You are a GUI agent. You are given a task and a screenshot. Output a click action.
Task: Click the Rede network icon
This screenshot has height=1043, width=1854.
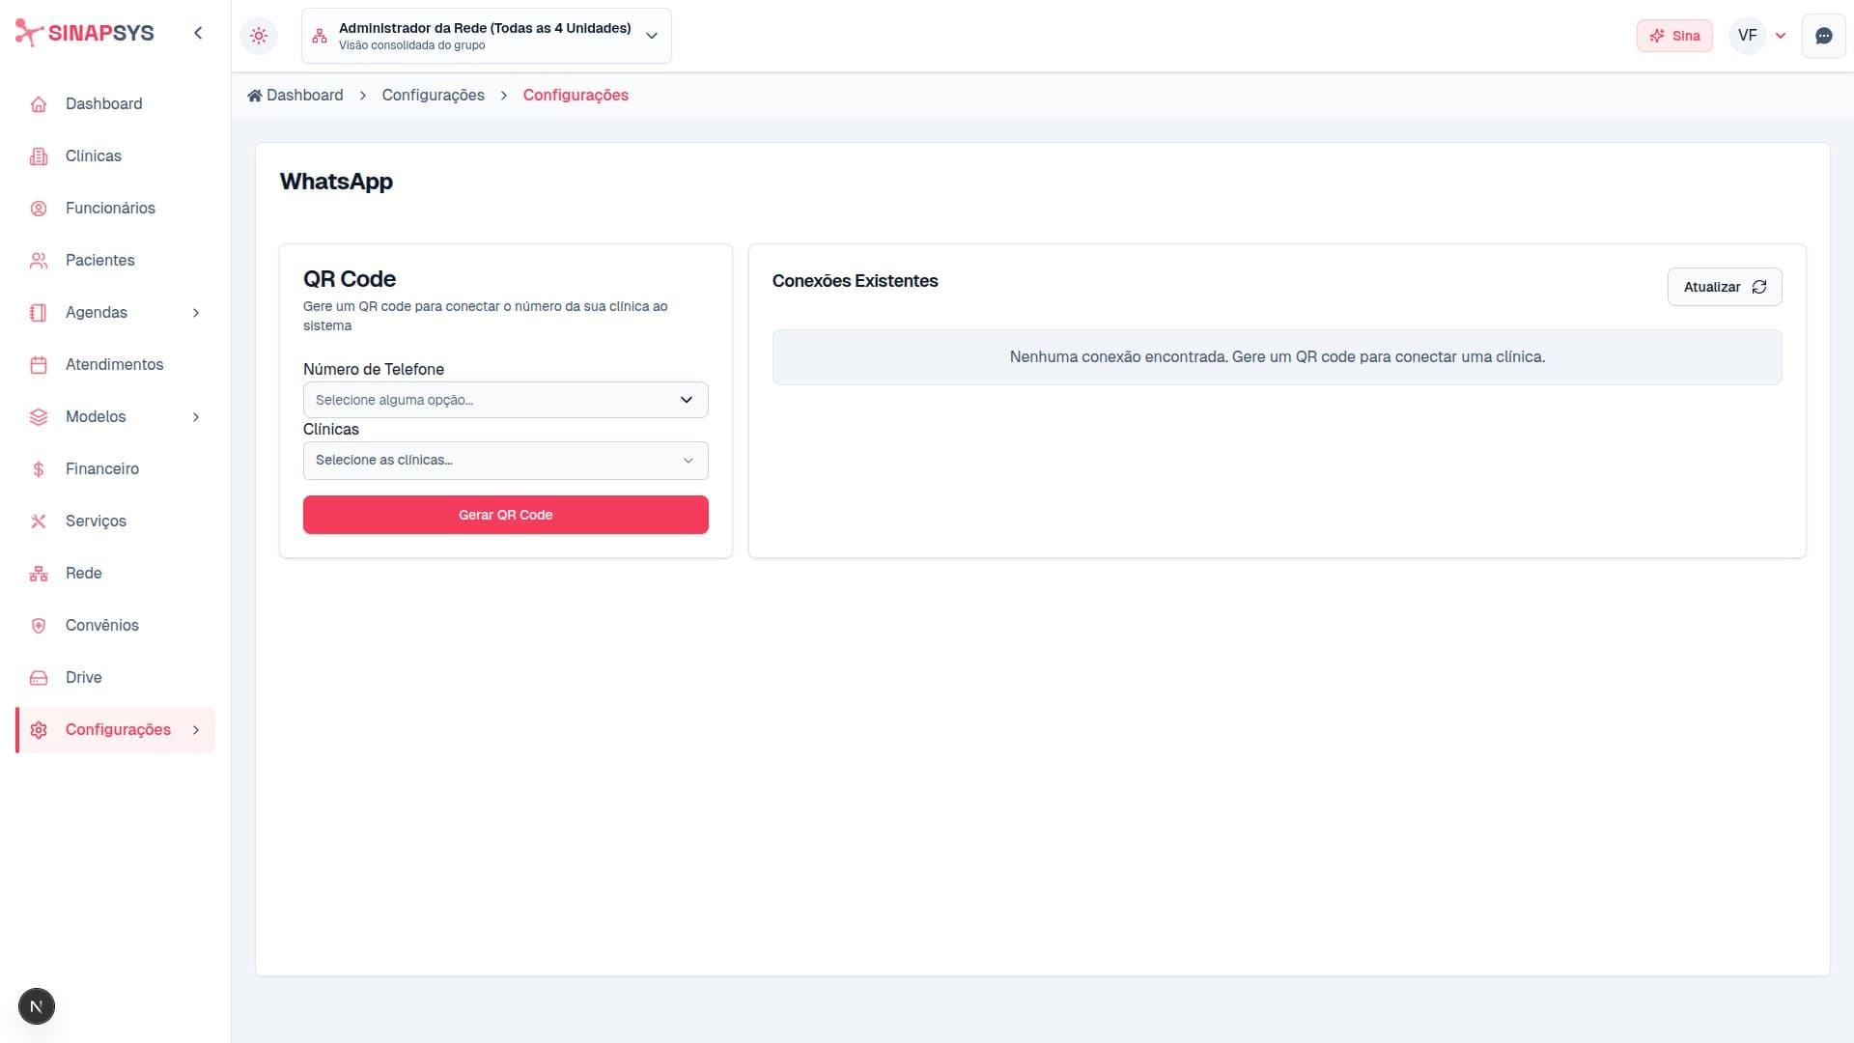pos(39,574)
